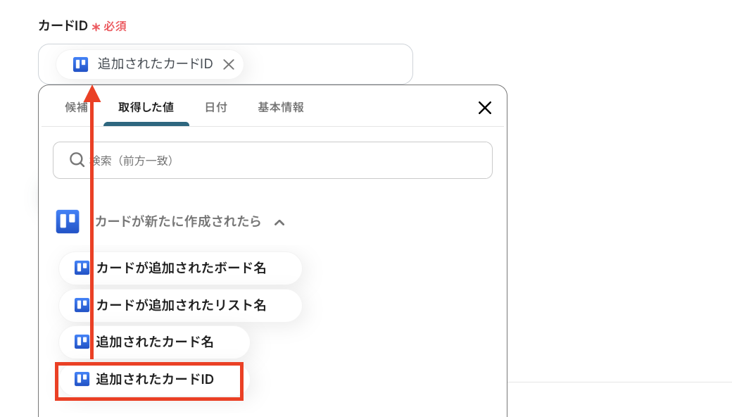Screen dimensions: 732x417
Task: Remove the 追加されたカードID chip with its X
Action: [228, 64]
